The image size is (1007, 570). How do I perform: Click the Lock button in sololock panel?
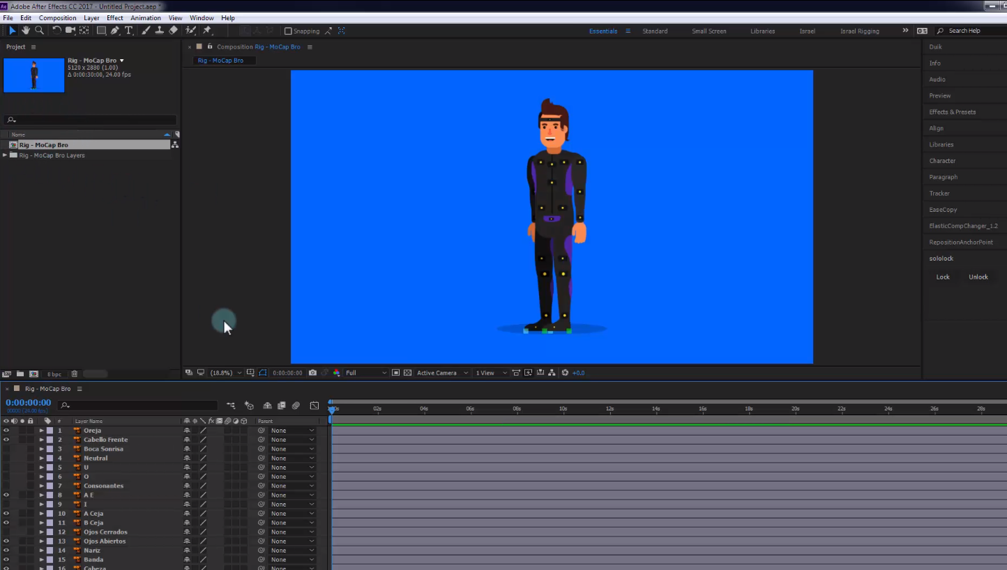[x=943, y=277]
